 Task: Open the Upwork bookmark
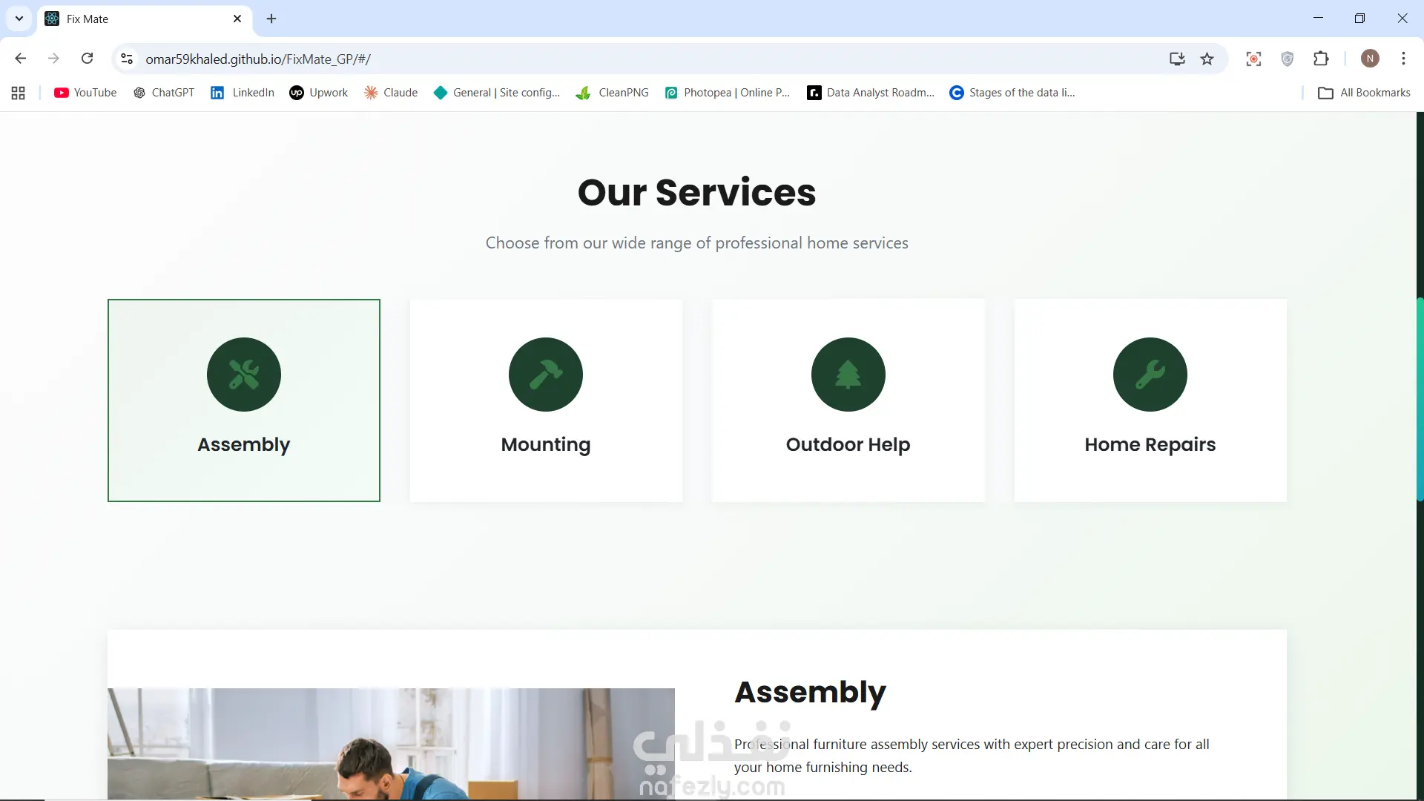click(319, 93)
